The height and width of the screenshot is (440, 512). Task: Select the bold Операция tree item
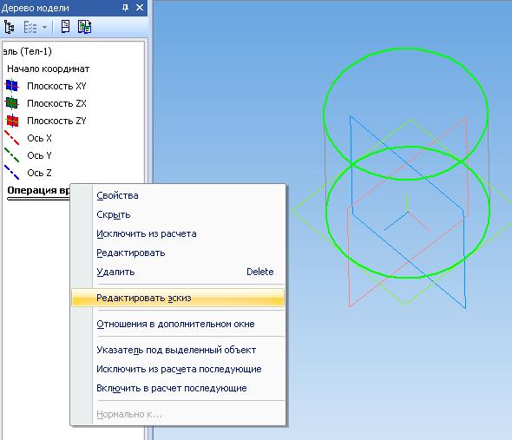point(38,190)
